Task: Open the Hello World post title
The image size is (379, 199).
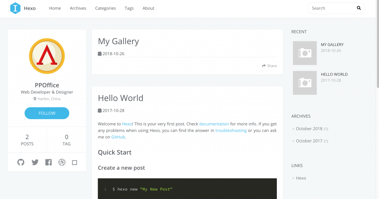Action: [121, 98]
